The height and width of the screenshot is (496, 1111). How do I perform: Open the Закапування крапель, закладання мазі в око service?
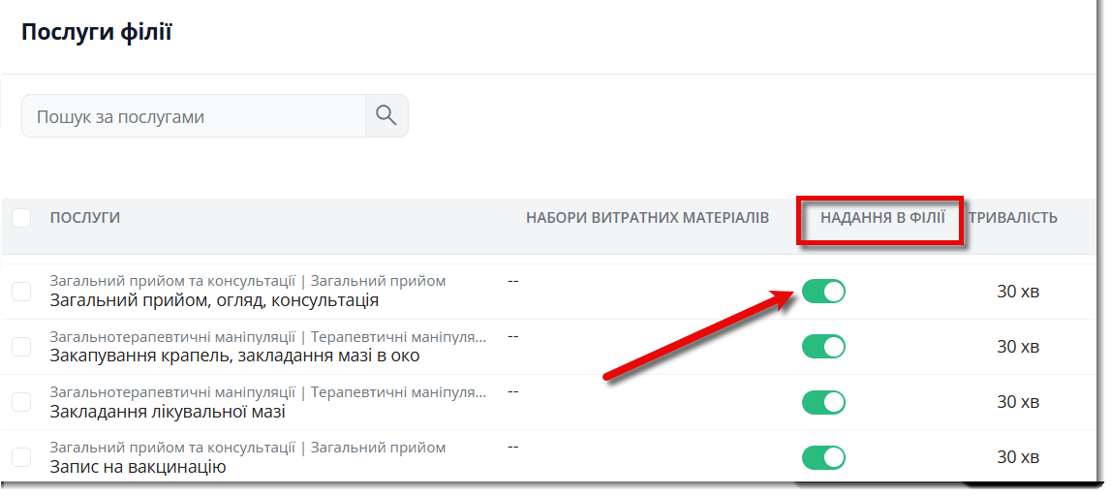[234, 356]
